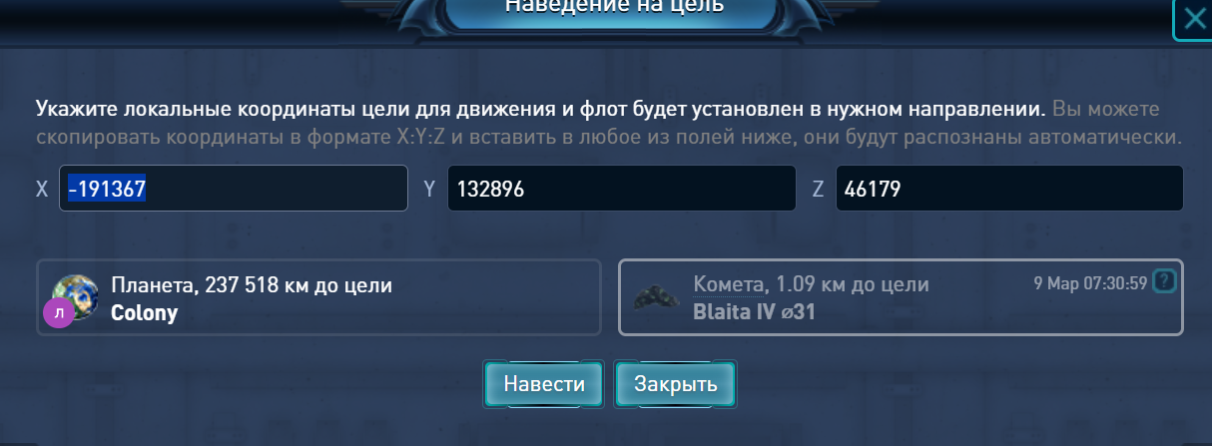Viewport: 1212px width, 446px height.
Task: Click the X coordinate field with -191367
Action: tap(234, 188)
